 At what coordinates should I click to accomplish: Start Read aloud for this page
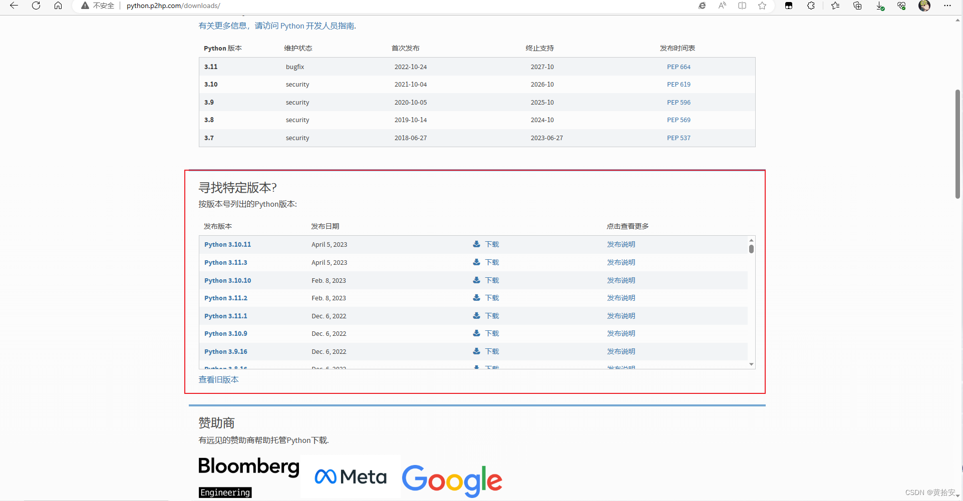click(722, 6)
